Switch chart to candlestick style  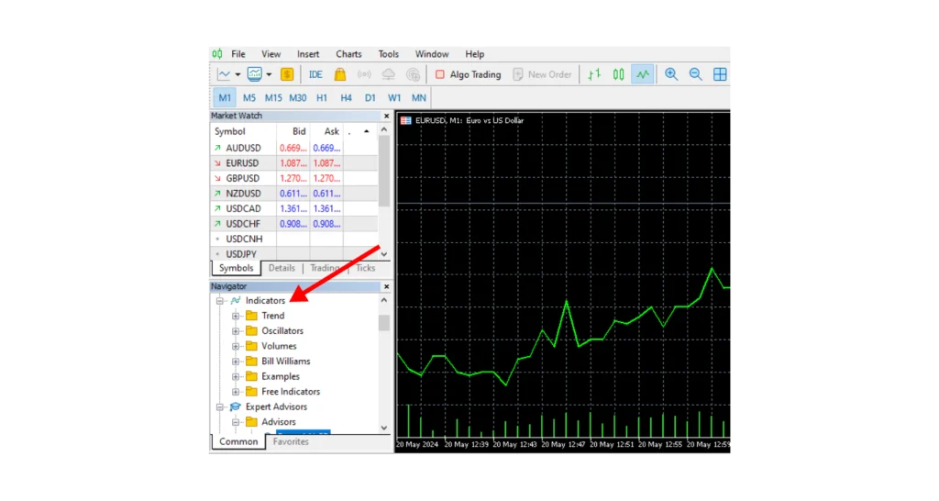click(x=619, y=74)
